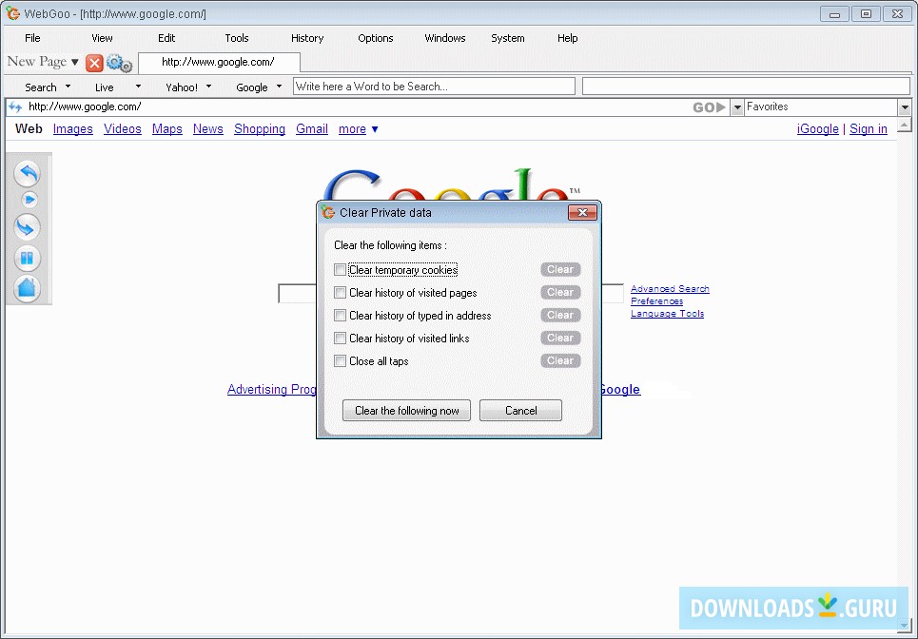
Task: Click the small forward play icon in sidebar
Action: (x=29, y=200)
